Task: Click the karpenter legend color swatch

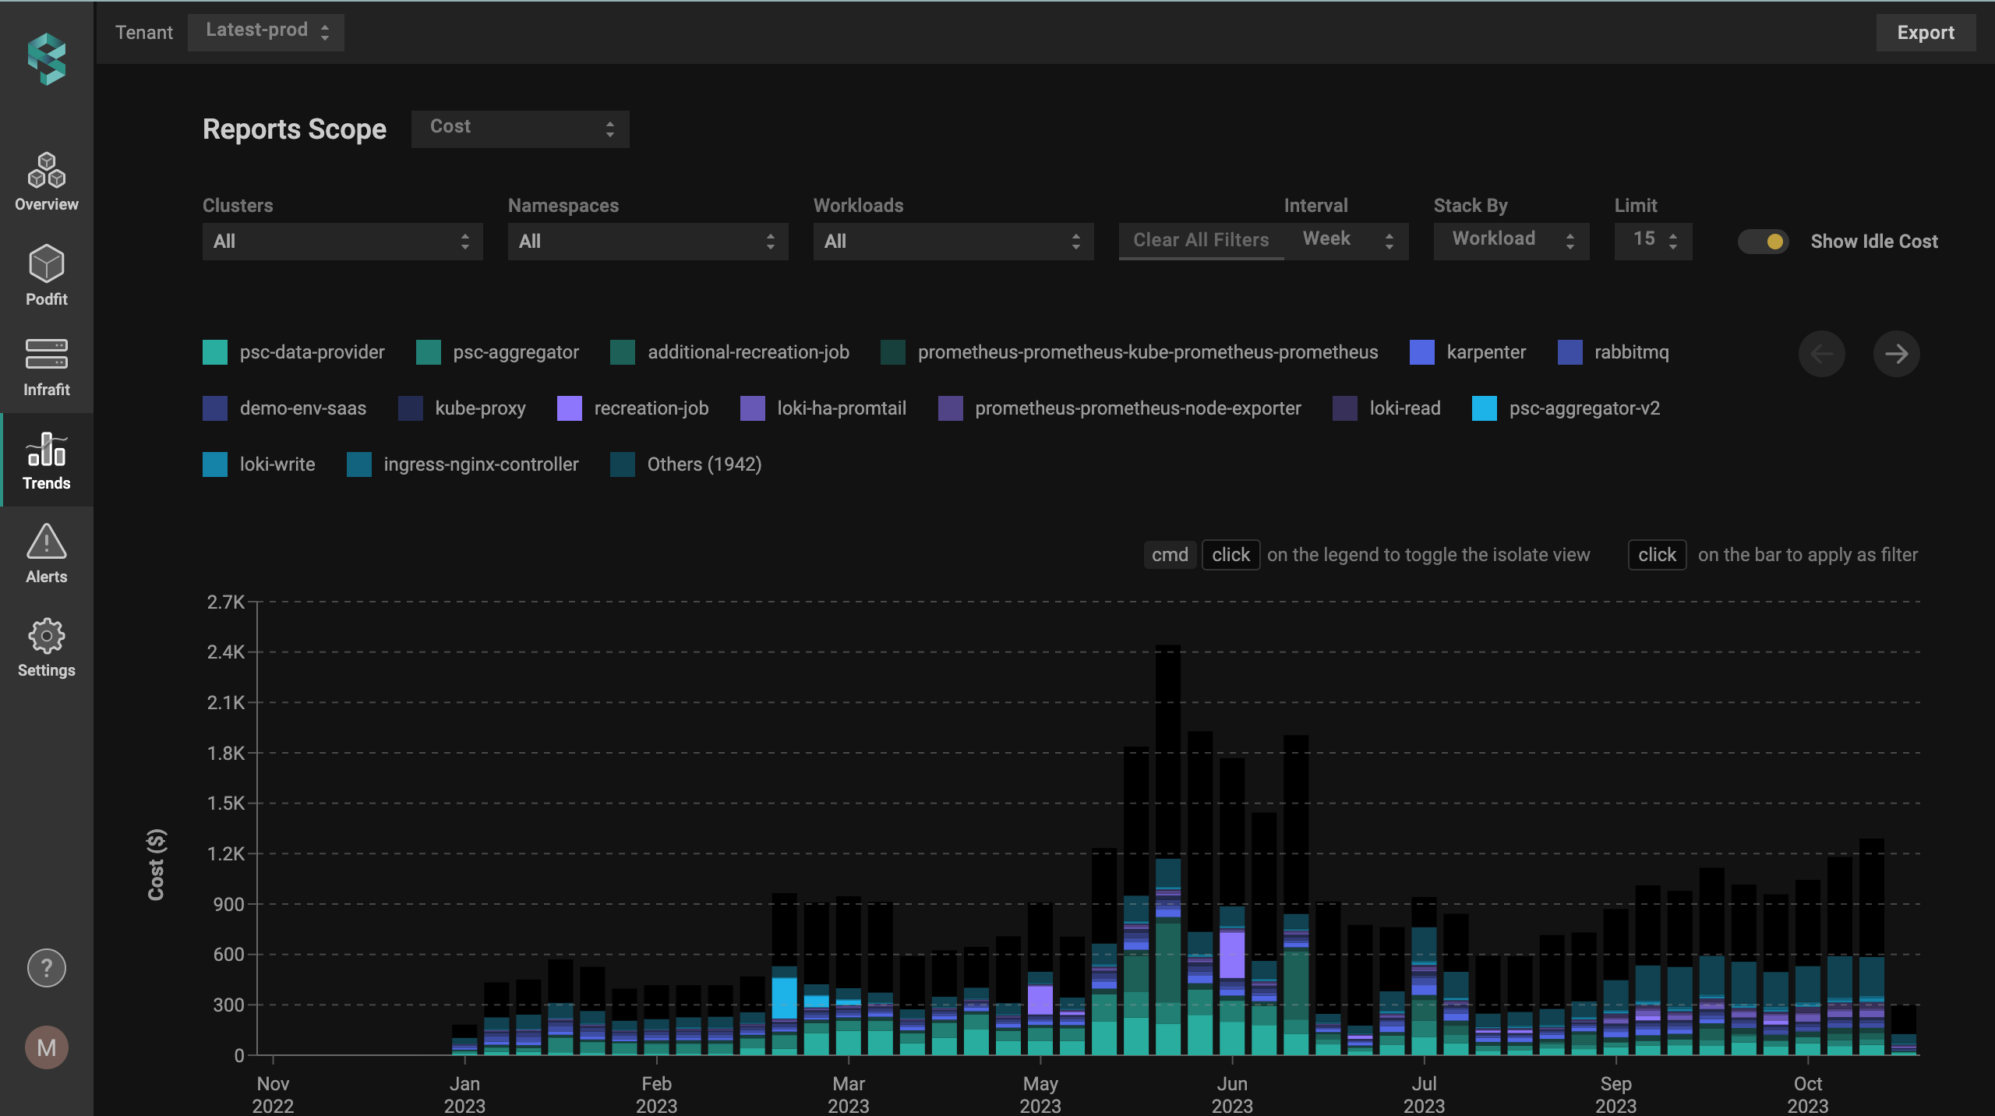Action: (1423, 351)
